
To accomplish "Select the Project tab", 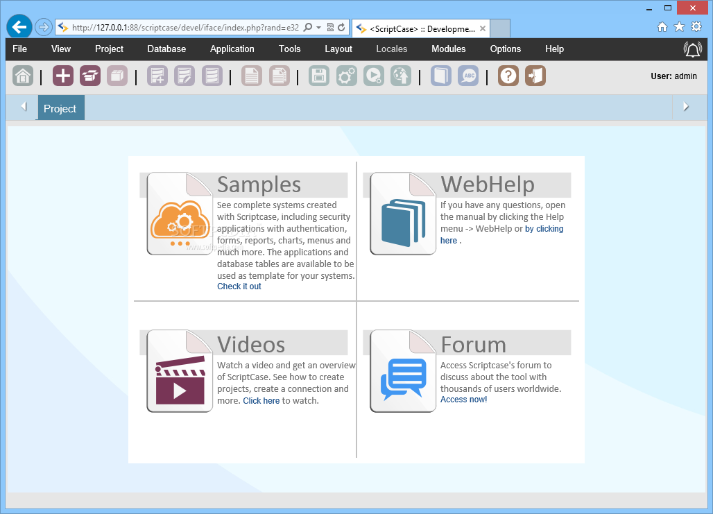I will click(61, 108).
